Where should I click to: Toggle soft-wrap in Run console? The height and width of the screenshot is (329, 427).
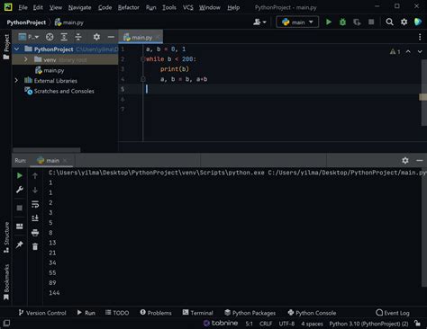pos(35,204)
